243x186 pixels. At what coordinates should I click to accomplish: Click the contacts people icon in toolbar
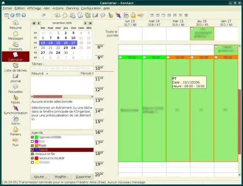(72, 15)
